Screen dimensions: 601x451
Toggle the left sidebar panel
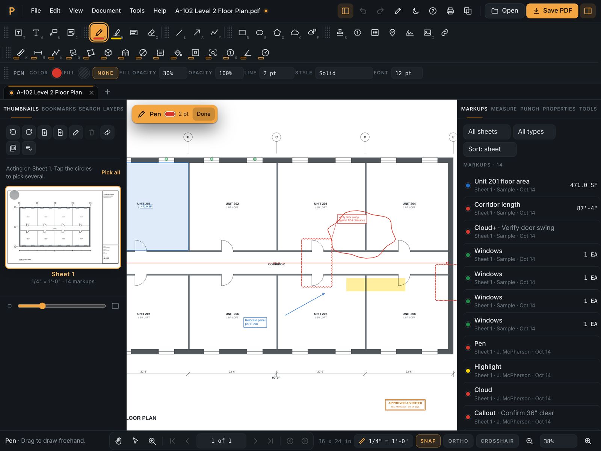tap(346, 11)
